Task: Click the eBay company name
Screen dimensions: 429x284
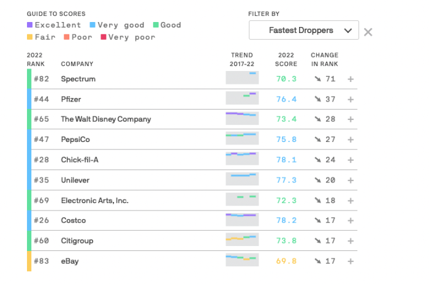Action: (69, 261)
